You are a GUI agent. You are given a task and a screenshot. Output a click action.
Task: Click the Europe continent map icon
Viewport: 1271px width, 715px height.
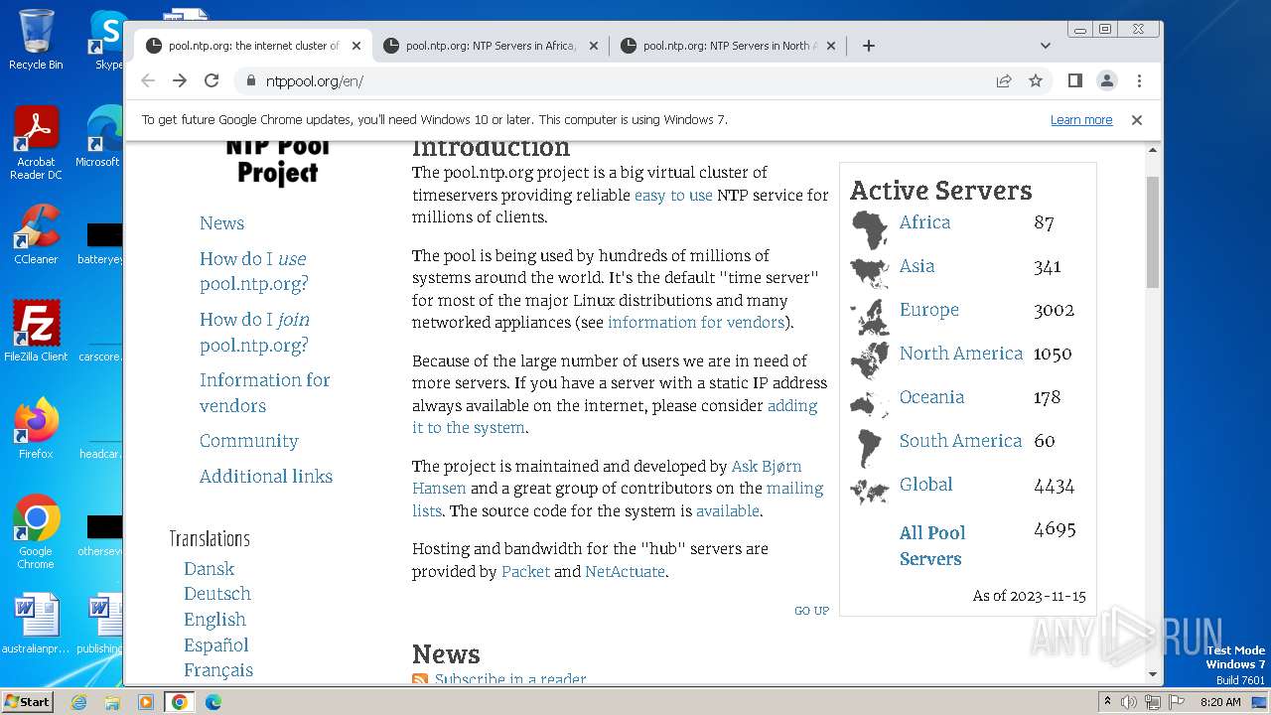pyautogui.click(x=870, y=318)
